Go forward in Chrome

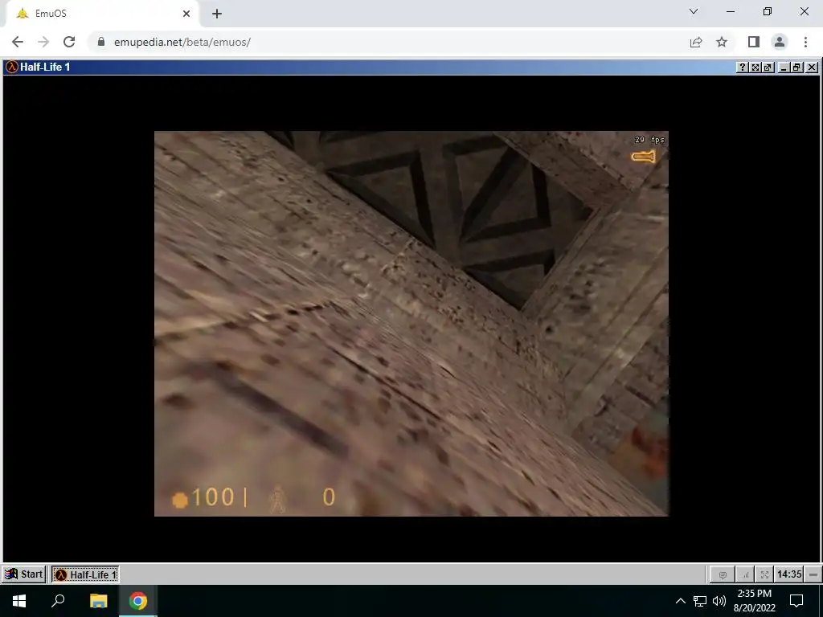coord(43,42)
